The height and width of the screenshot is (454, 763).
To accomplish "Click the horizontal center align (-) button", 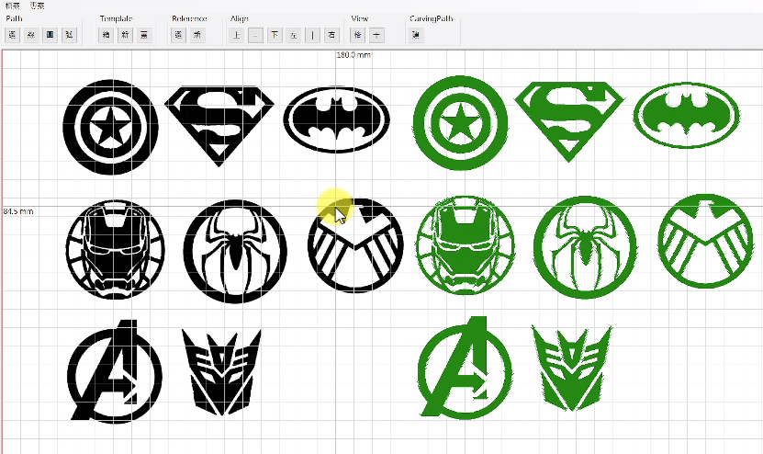I will coord(255,35).
